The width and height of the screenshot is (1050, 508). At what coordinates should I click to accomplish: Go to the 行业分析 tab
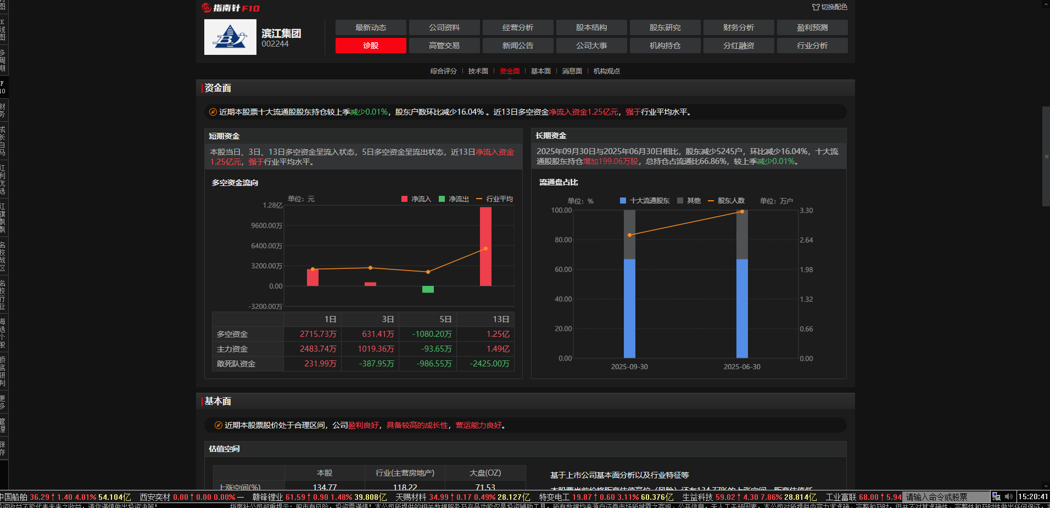(x=812, y=46)
